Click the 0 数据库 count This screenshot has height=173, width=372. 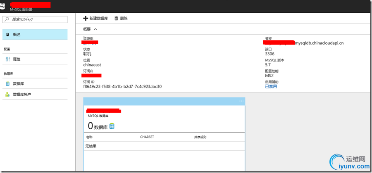coord(98,126)
